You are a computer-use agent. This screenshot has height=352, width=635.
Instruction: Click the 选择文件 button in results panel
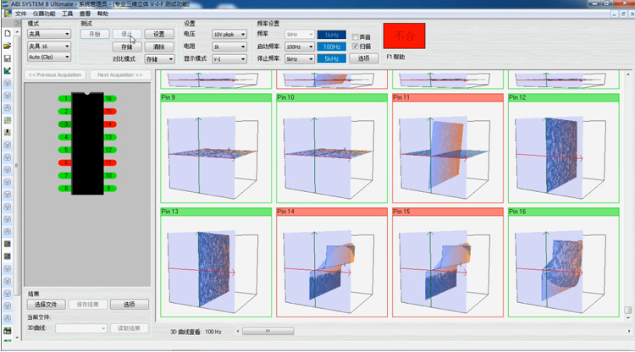pyautogui.click(x=46, y=305)
